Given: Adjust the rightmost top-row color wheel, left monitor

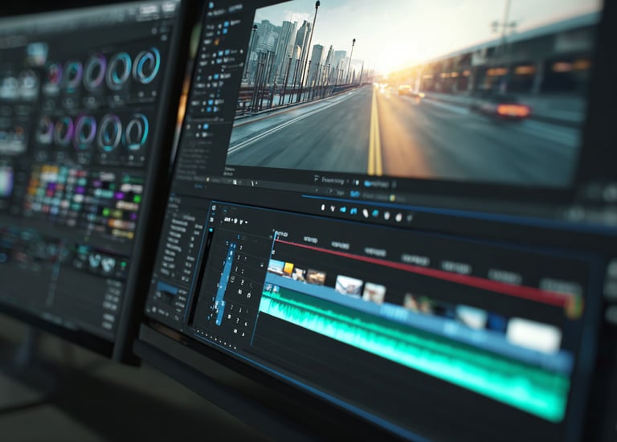Looking at the screenshot, I should 146,66.
